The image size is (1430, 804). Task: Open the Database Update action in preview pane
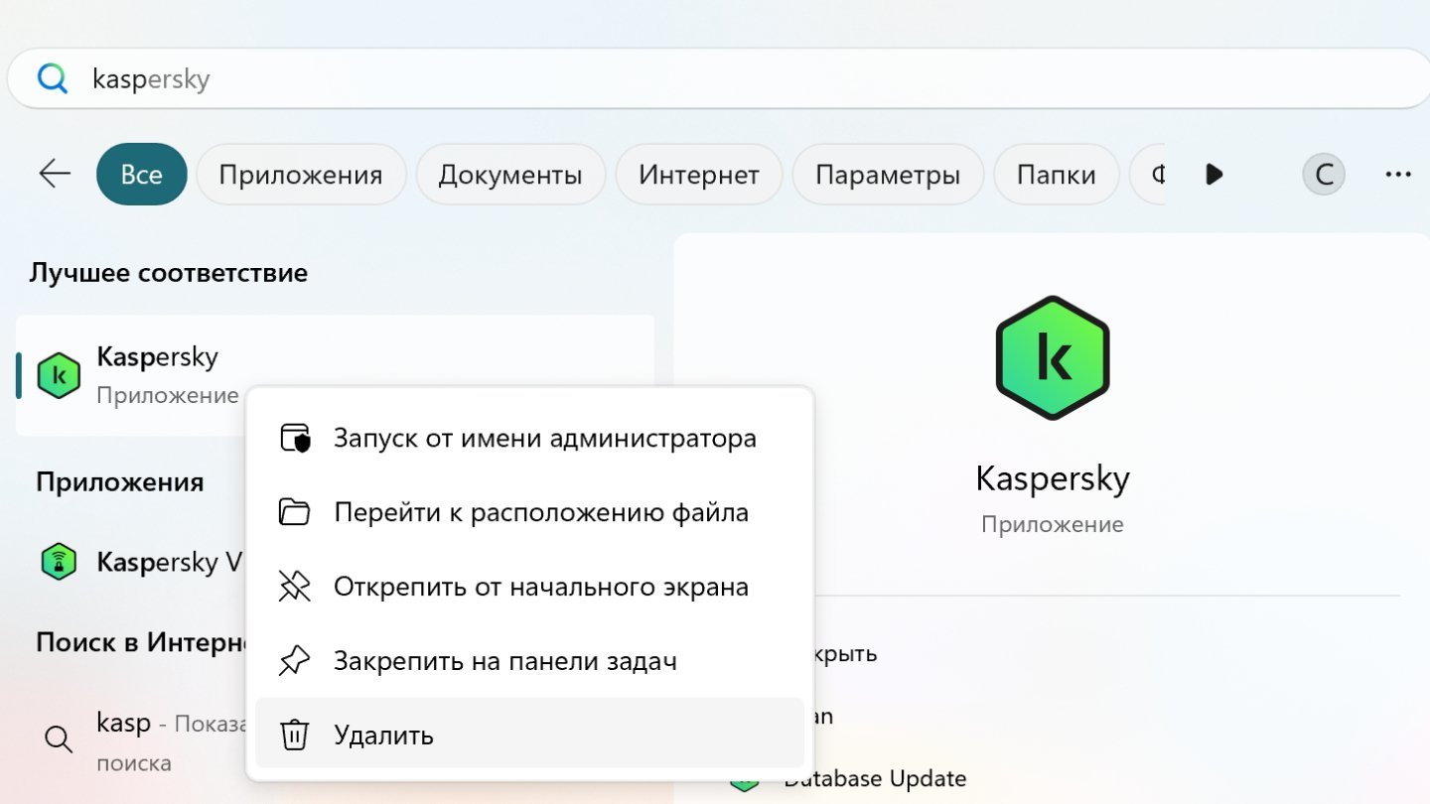click(x=875, y=778)
